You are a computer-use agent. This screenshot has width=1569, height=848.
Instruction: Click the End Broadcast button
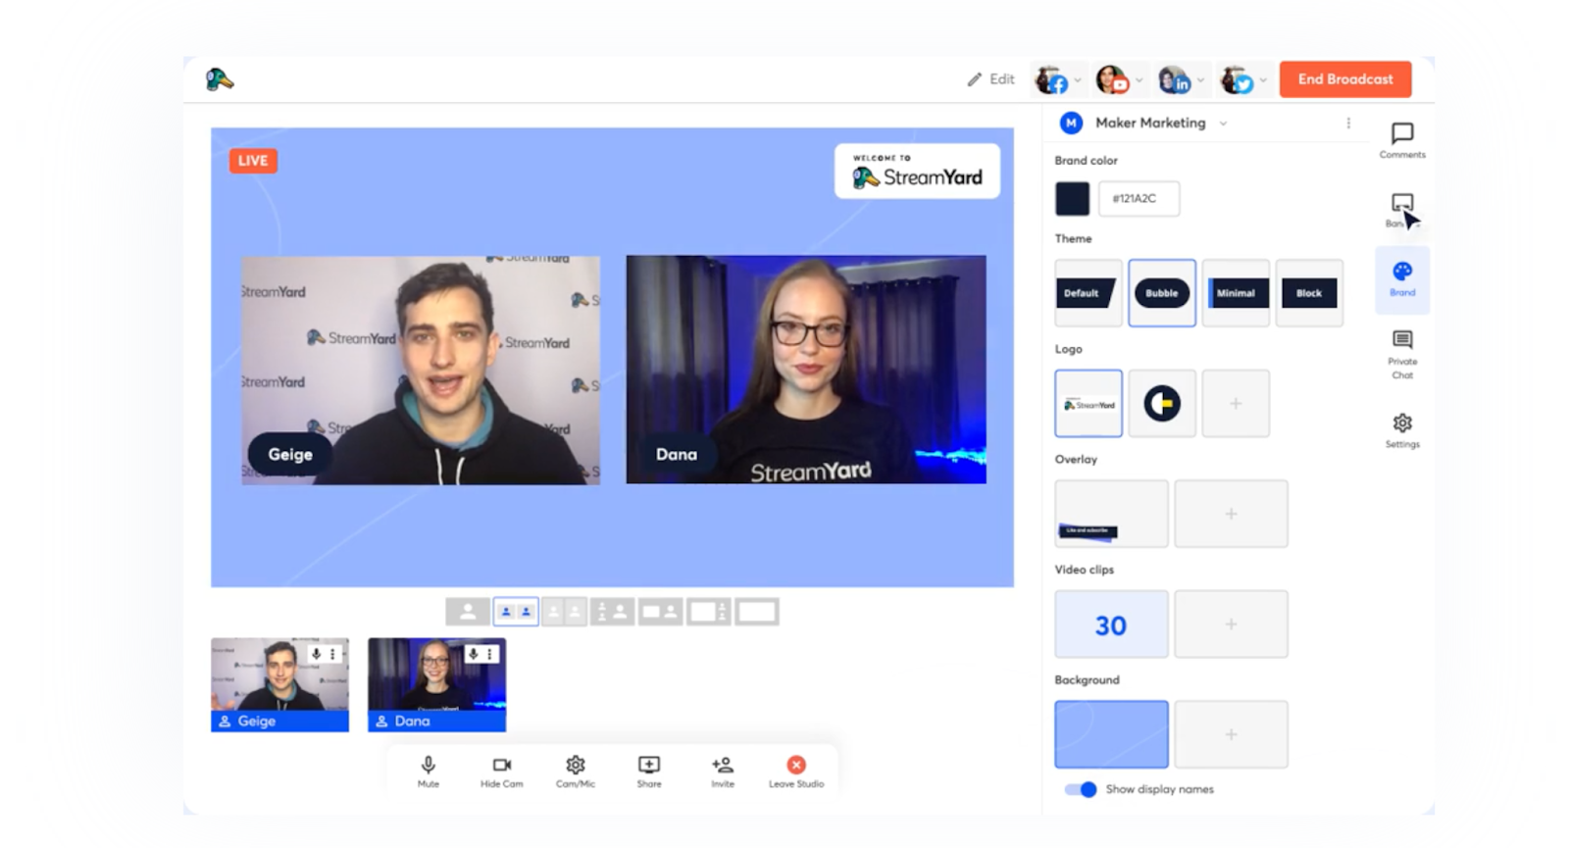click(1344, 79)
